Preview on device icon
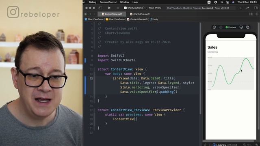 [241, 27]
